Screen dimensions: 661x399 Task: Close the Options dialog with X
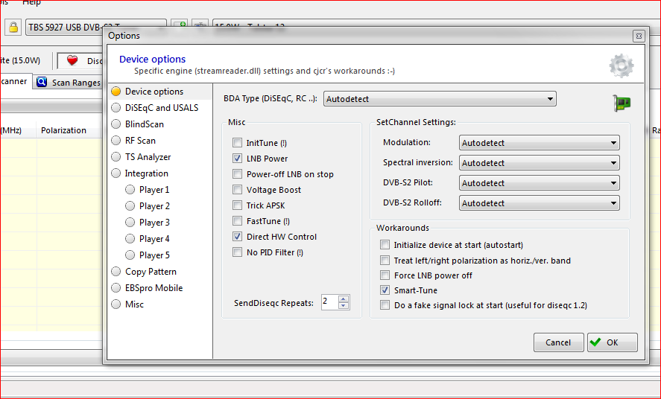point(639,36)
